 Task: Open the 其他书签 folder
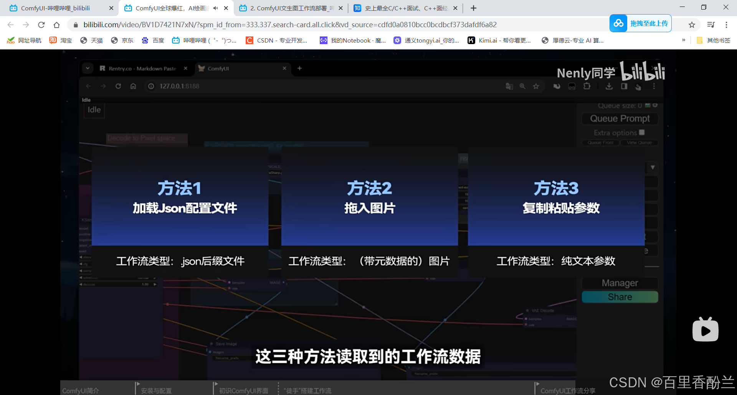(x=713, y=40)
